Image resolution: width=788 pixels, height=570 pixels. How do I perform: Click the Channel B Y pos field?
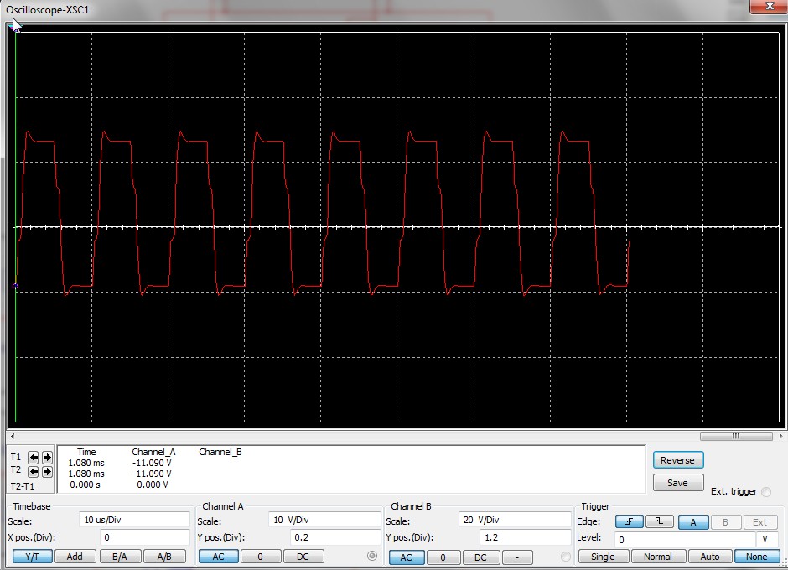(525, 537)
